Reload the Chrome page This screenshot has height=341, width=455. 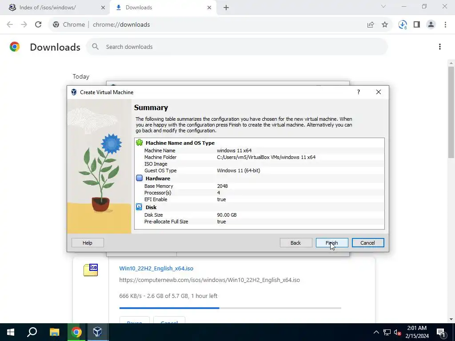coord(38,25)
